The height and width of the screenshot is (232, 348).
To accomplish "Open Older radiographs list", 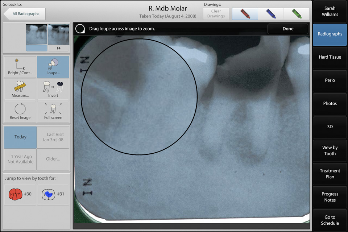I will pyautogui.click(x=53, y=159).
